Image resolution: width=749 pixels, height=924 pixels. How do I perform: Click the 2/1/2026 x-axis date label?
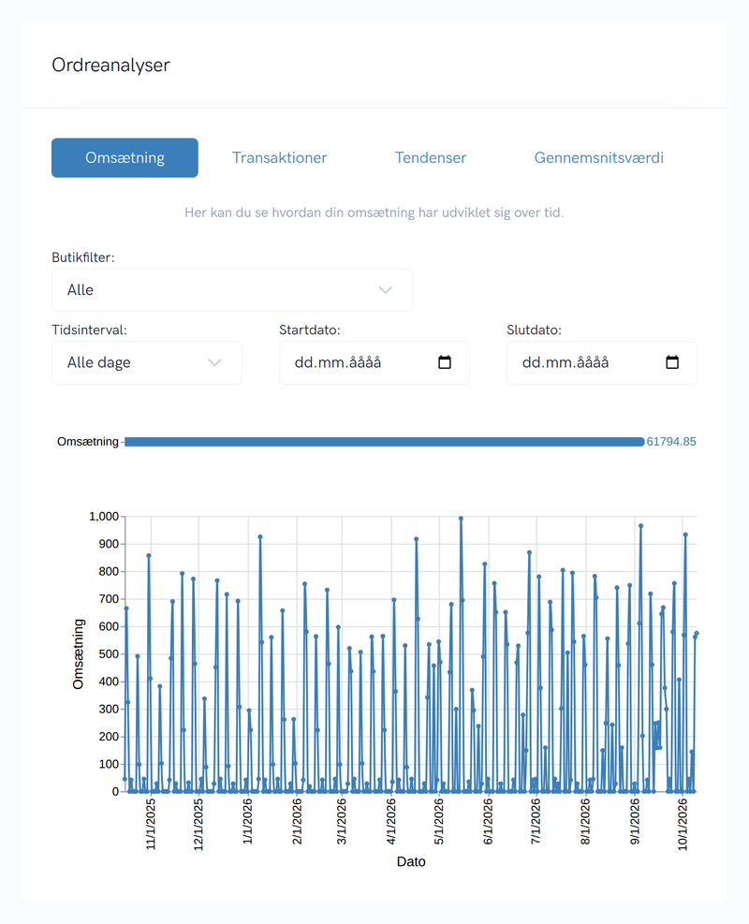[x=297, y=821]
